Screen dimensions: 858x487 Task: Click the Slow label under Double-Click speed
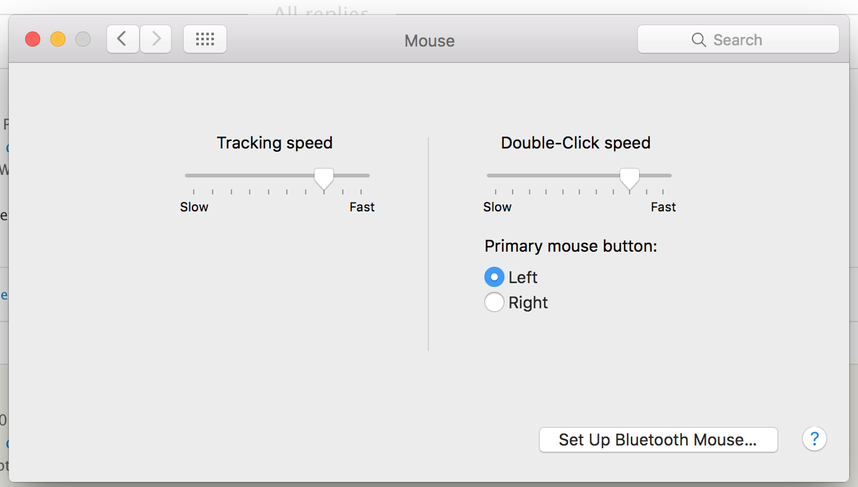click(497, 207)
